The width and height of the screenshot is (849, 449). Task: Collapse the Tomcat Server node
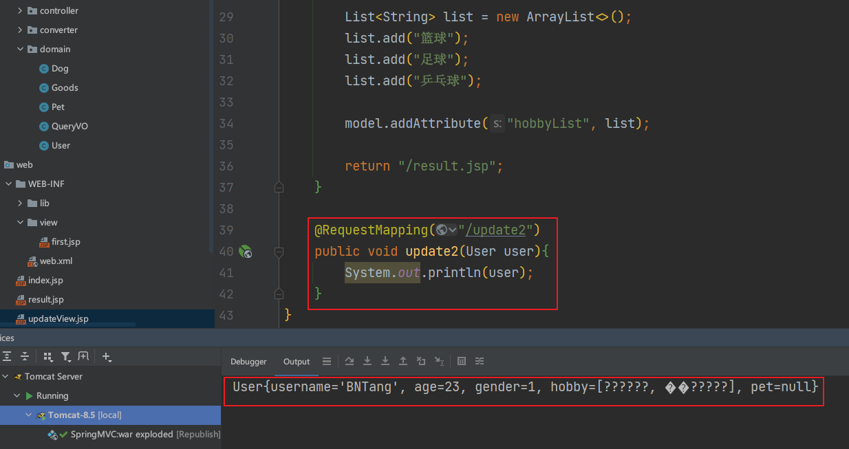point(6,377)
